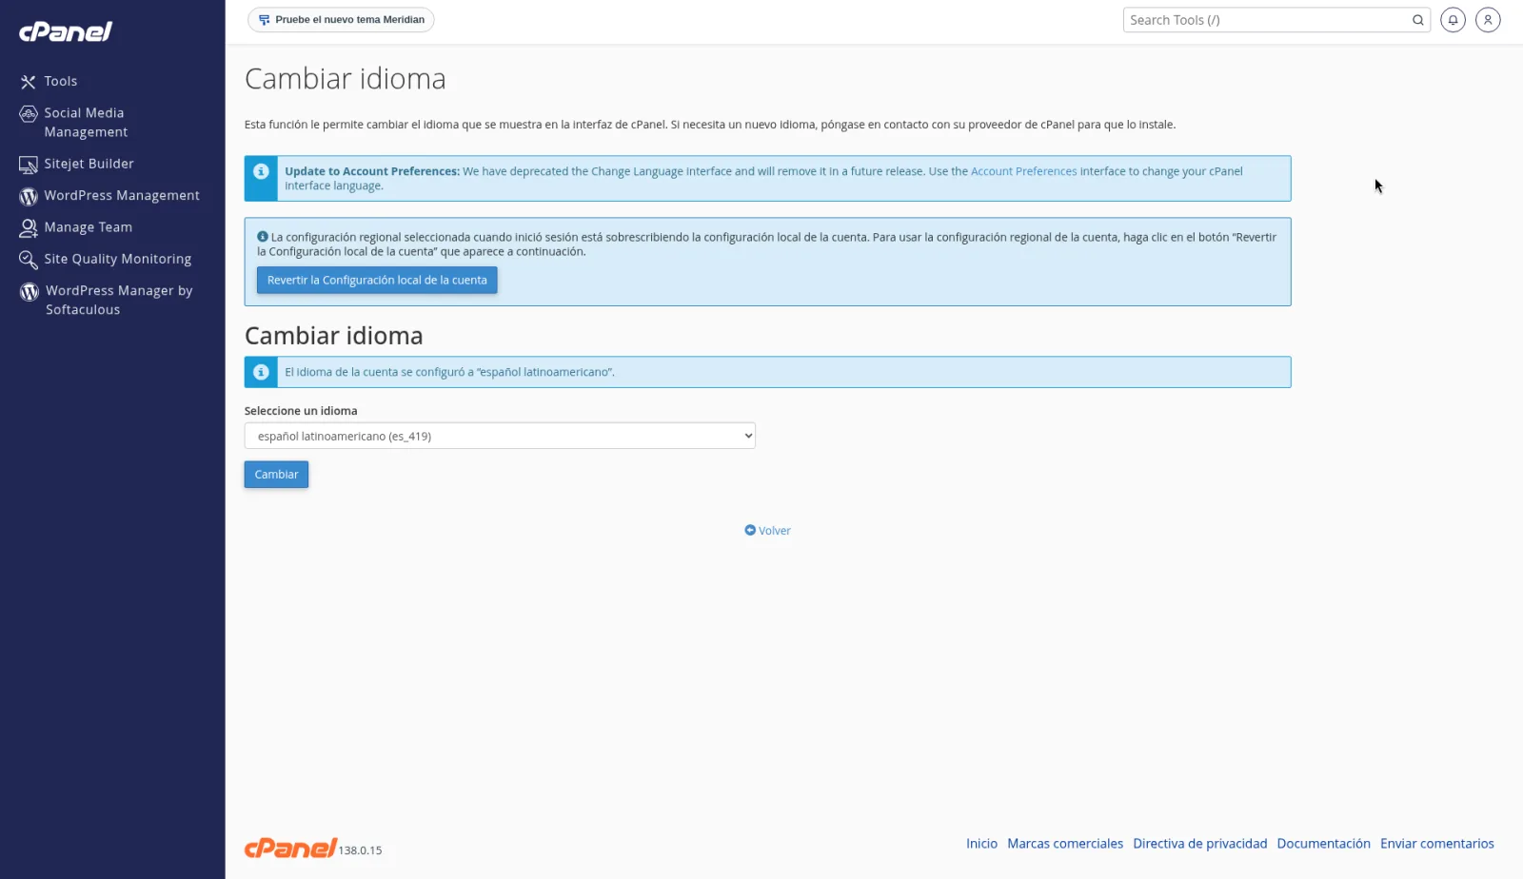Click the cPanel logo in sidebar
Viewport: 1523px width, 879px height.
[66, 31]
